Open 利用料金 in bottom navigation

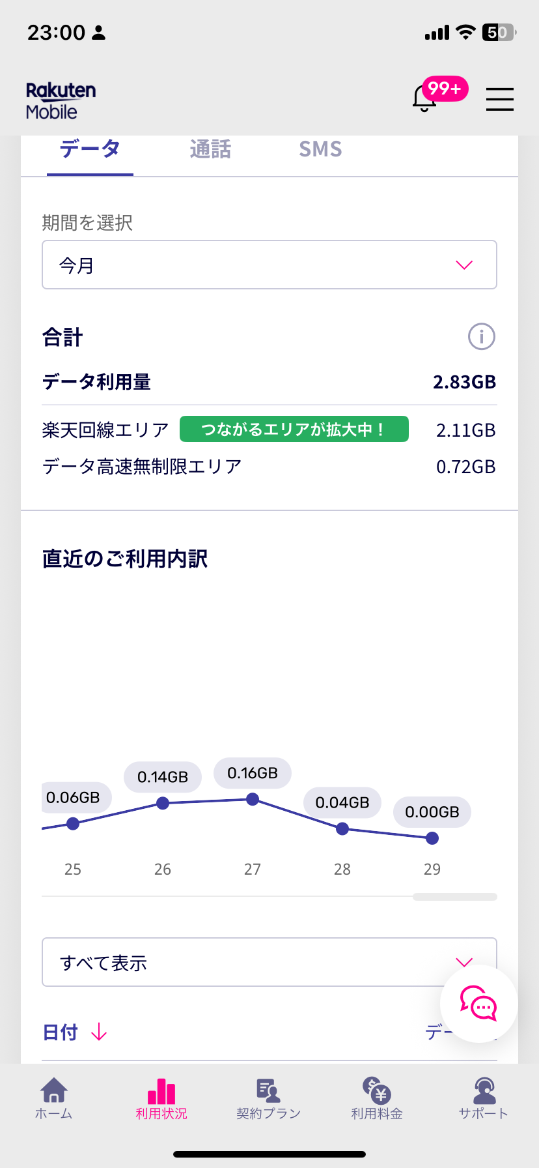376,1098
